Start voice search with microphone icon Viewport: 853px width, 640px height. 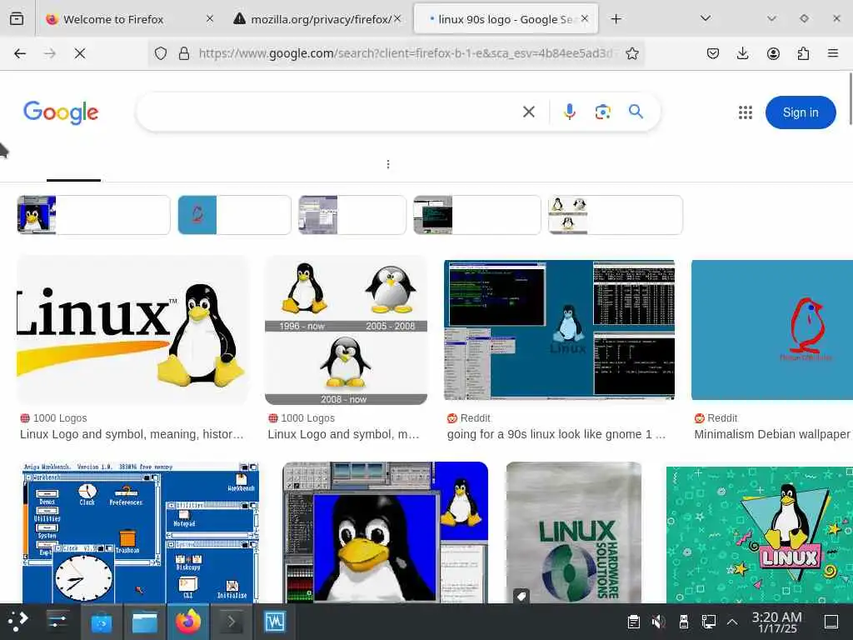click(x=570, y=112)
